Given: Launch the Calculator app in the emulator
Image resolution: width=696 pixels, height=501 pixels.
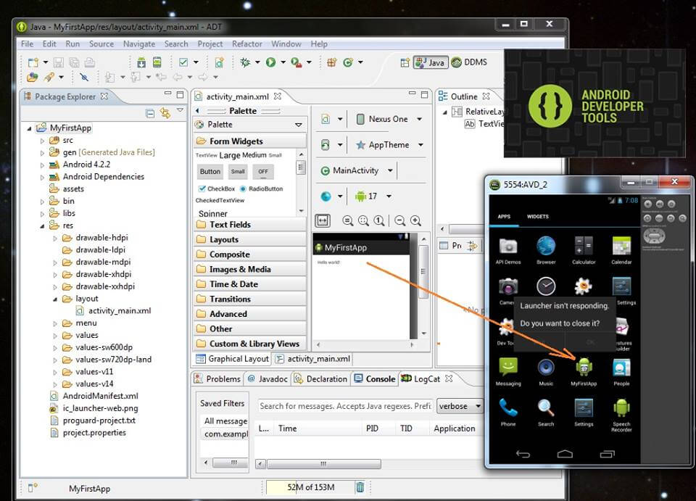Looking at the screenshot, I should 584,250.
